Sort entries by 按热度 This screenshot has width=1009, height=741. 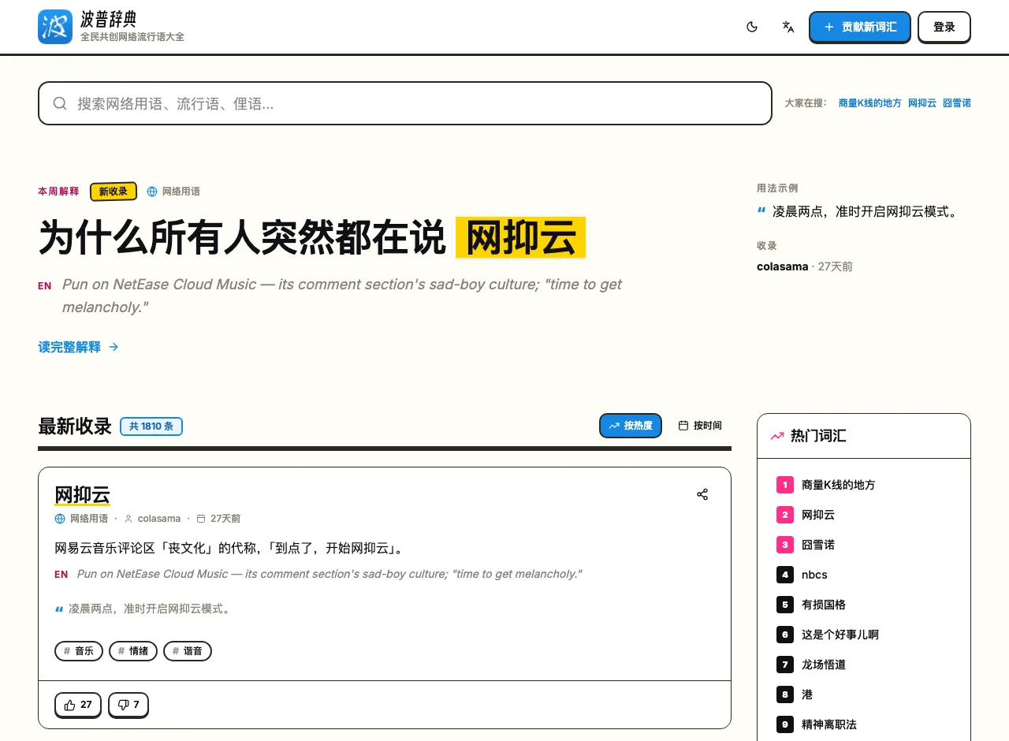(631, 426)
